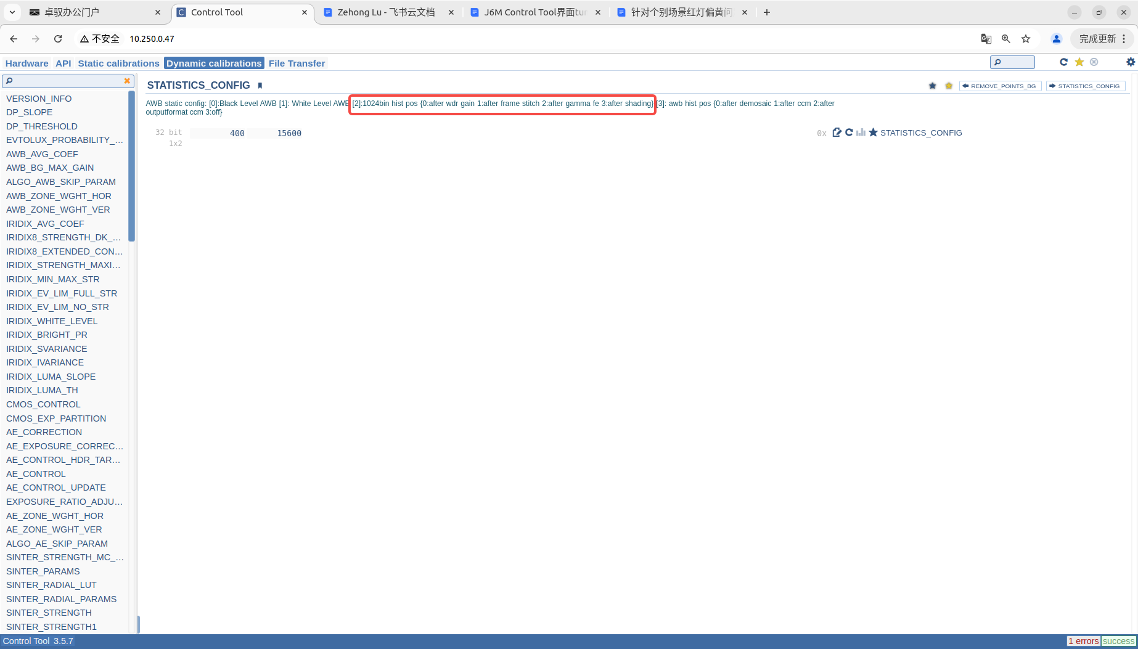Click the bookmark icon beside STATISTICS_CONFIG title
The image size is (1138, 649).
(260, 86)
